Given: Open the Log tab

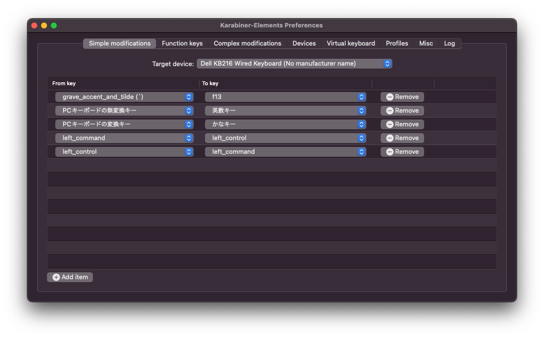Looking at the screenshot, I should [449, 44].
